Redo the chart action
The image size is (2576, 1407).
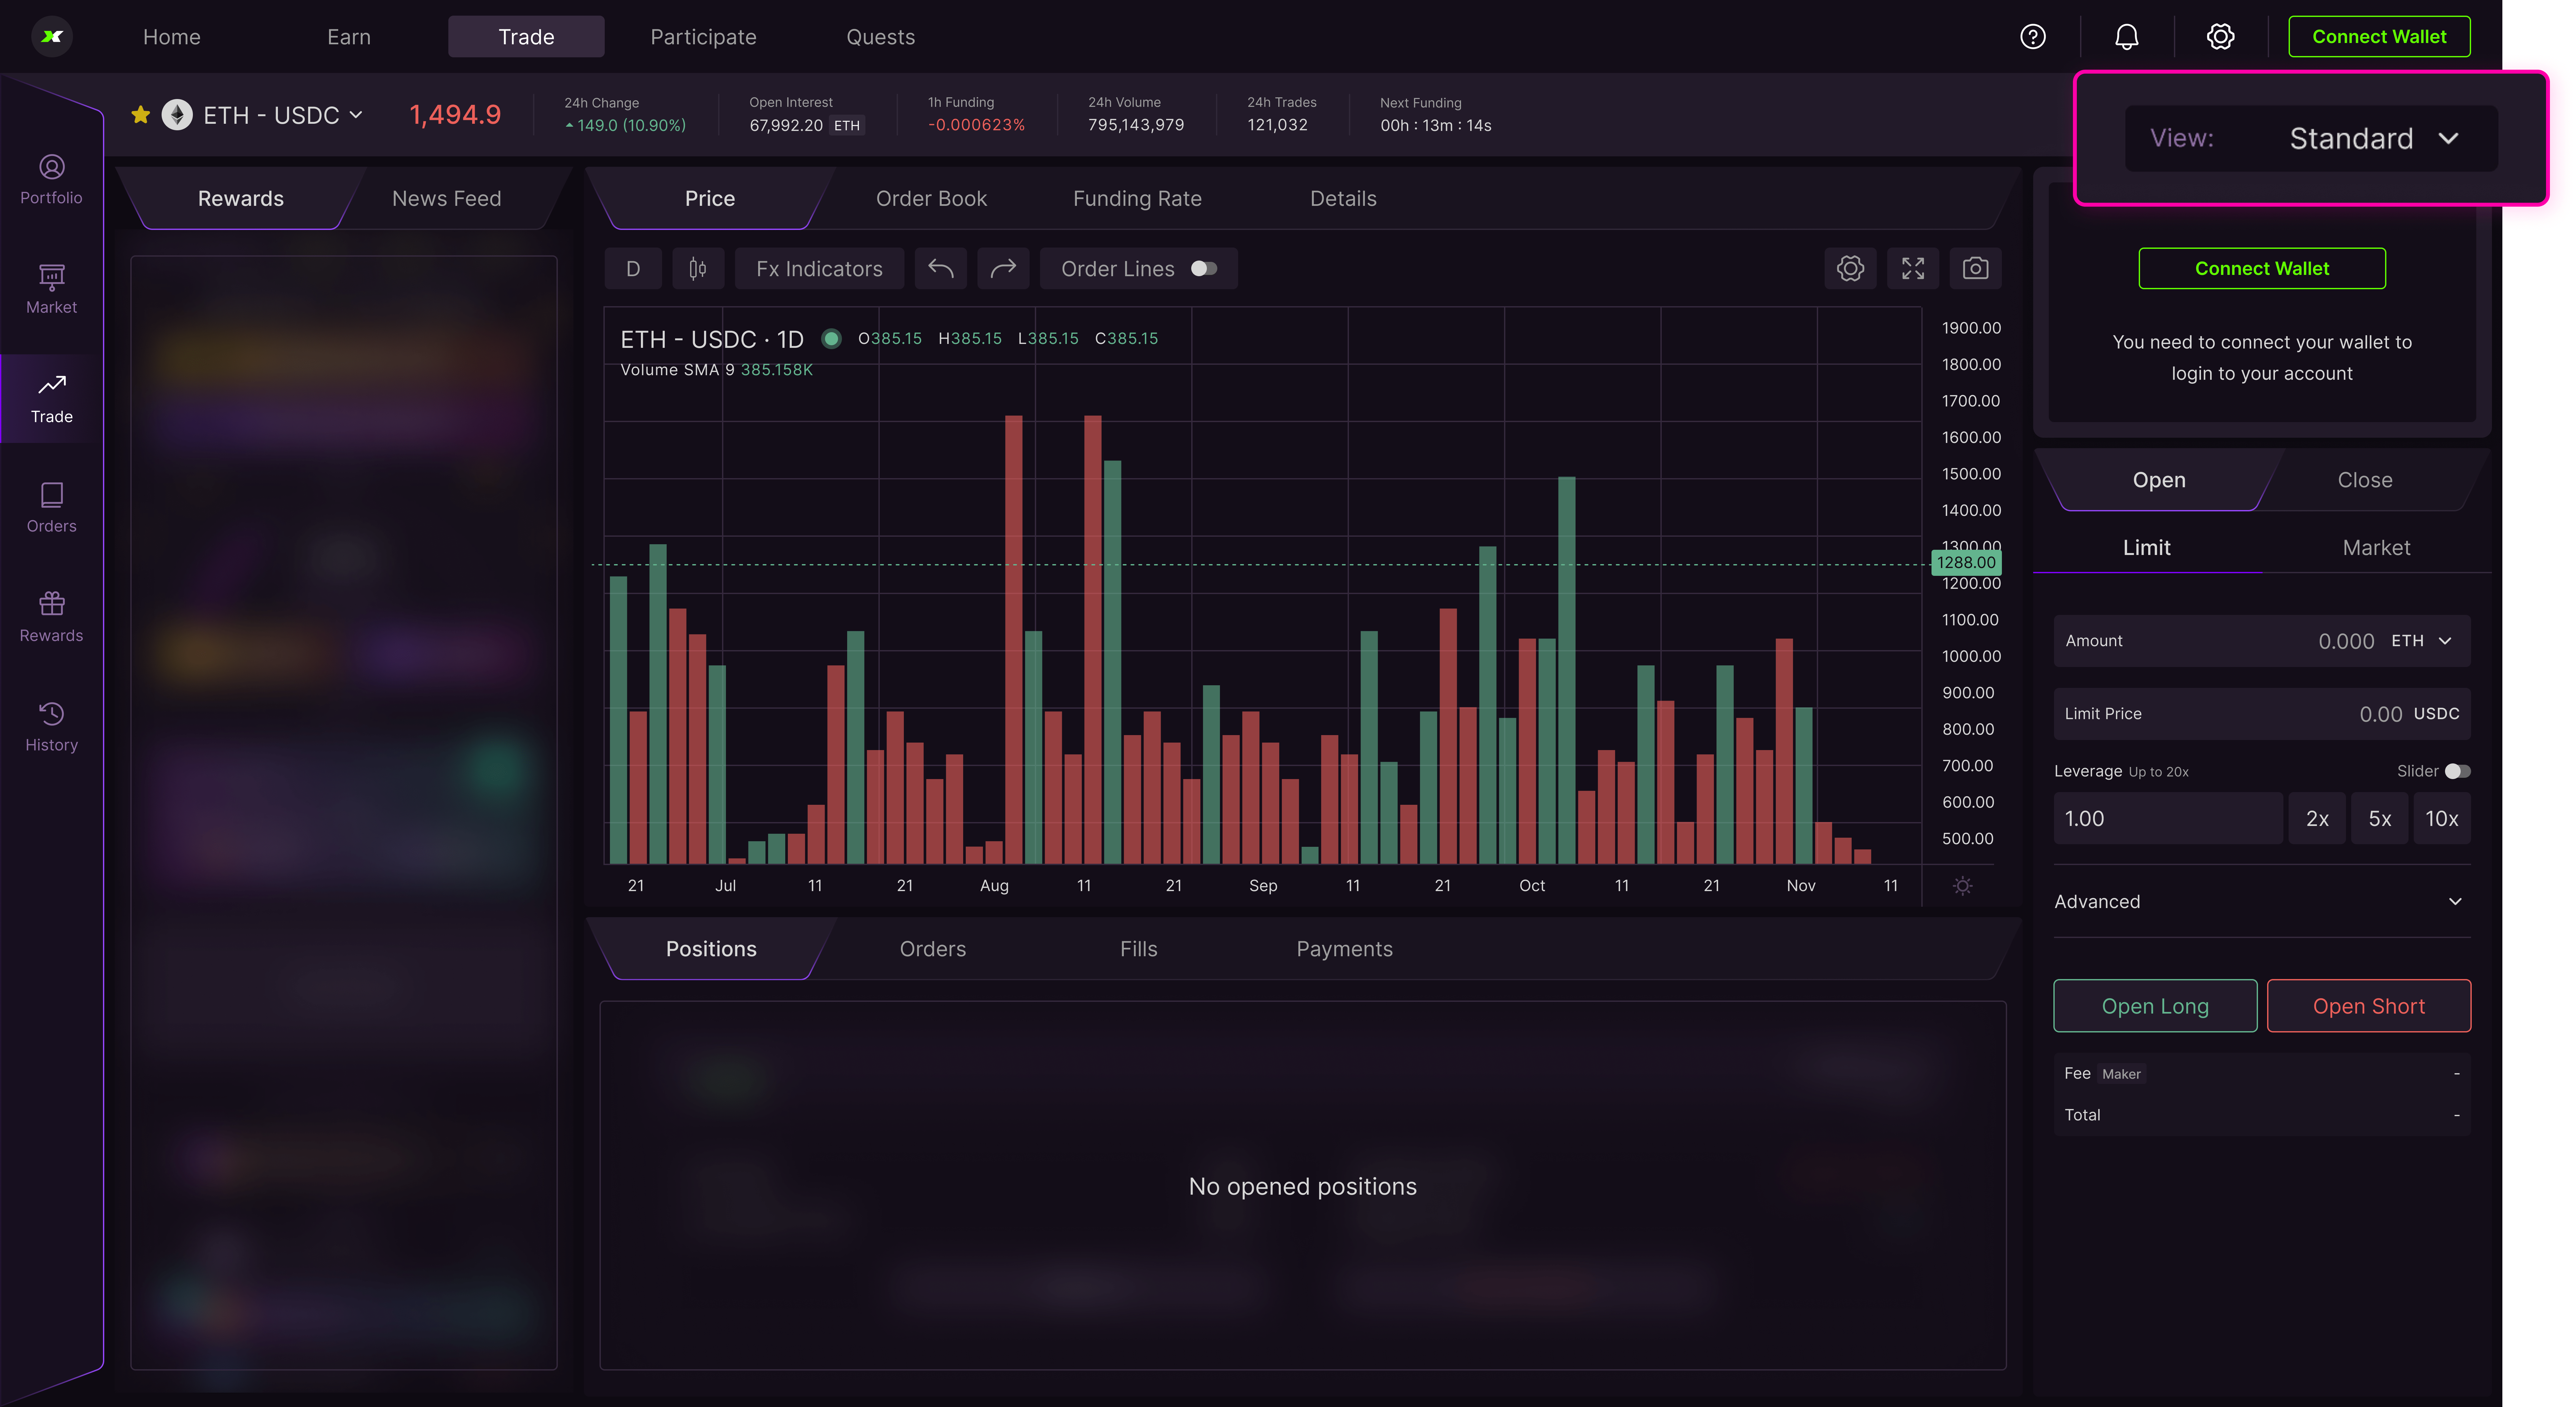coord(1003,269)
